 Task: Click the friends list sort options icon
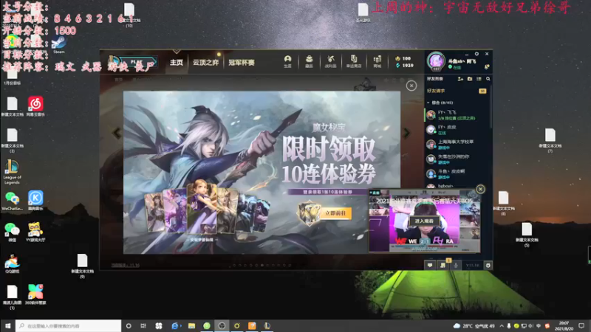pos(479,79)
